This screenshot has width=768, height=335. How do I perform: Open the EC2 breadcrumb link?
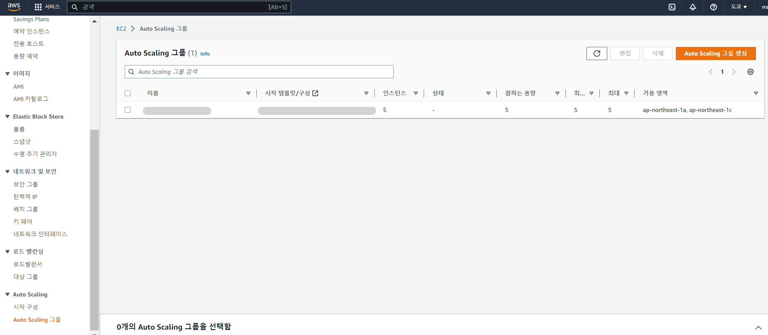pos(121,29)
